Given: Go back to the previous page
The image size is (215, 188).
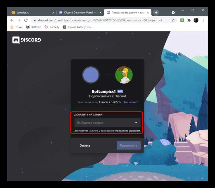Looking at the screenshot, I should pos(12,20).
